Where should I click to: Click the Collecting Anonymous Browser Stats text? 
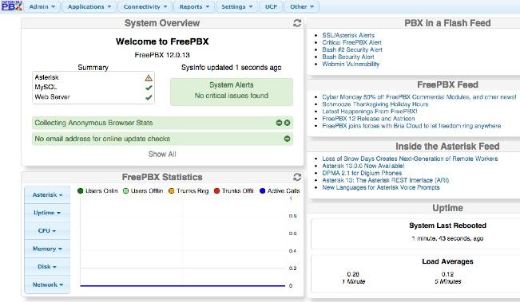(x=93, y=123)
